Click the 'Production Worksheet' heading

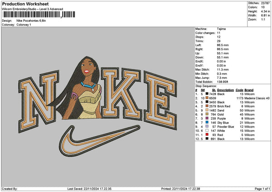click(x=25, y=4)
